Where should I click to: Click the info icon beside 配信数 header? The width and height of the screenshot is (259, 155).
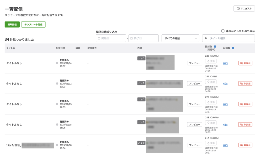[x=233, y=48]
